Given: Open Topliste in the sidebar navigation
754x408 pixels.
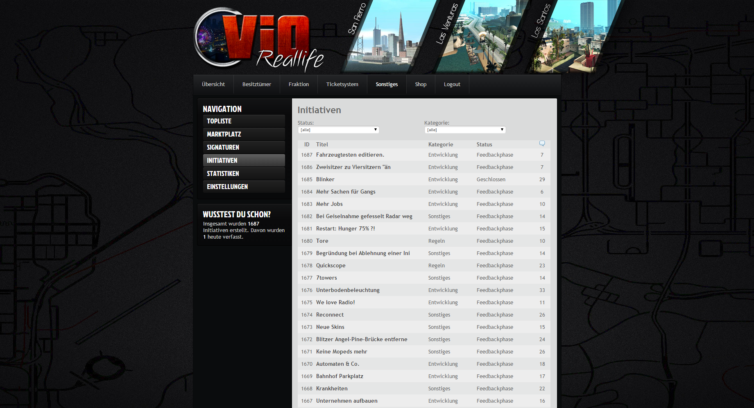Looking at the screenshot, I should [x=244, y=121].
